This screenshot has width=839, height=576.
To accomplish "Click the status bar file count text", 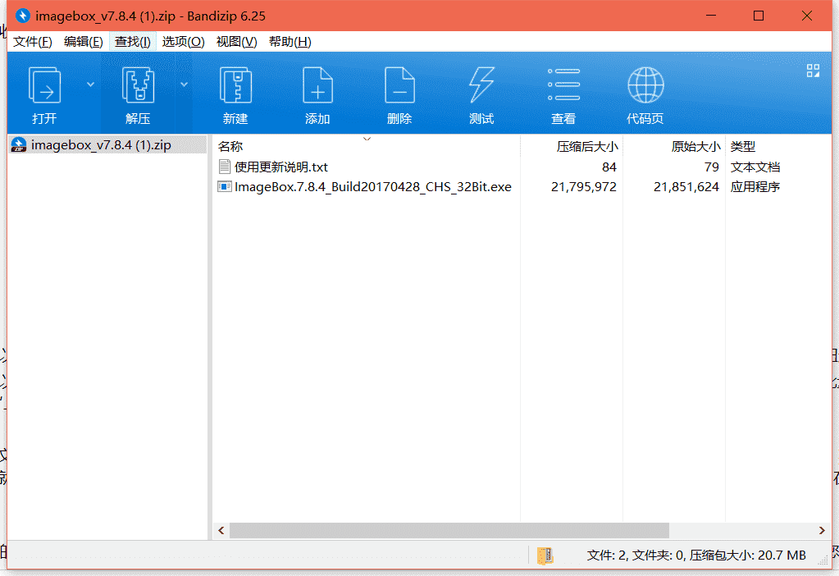I will click(x=696, y=555).
